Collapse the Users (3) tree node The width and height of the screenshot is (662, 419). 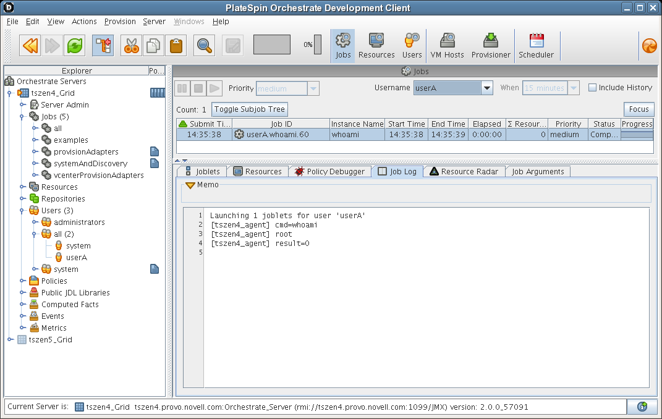[x=22, y=211]
